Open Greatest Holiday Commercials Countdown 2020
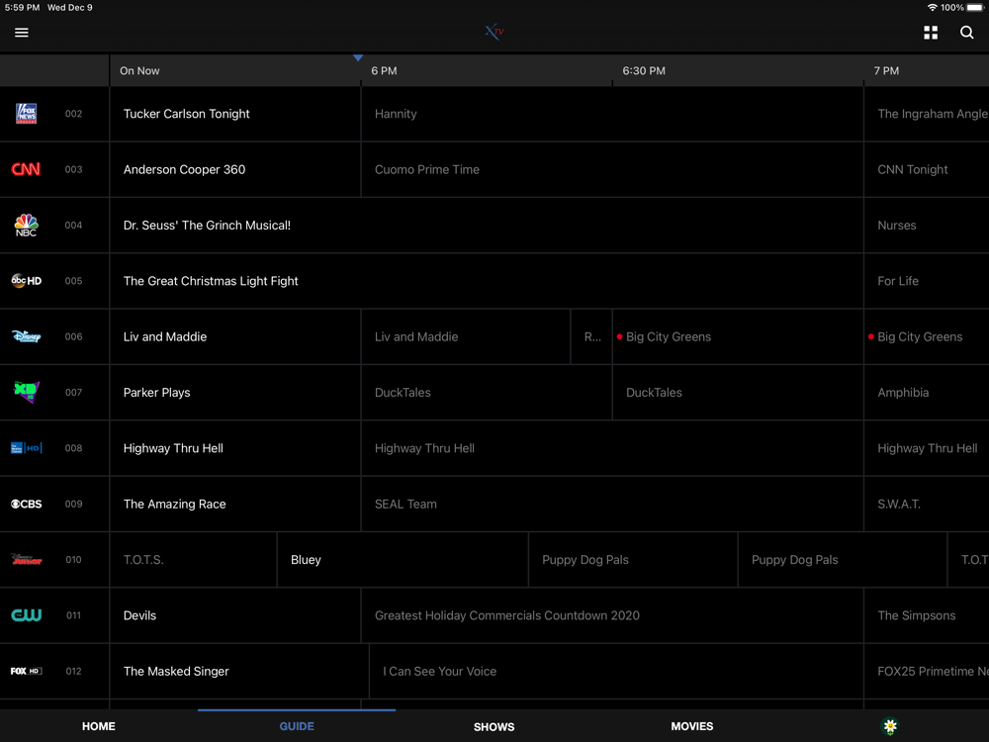The height and width of the screenshot is (742, 989). coord(612,615)
